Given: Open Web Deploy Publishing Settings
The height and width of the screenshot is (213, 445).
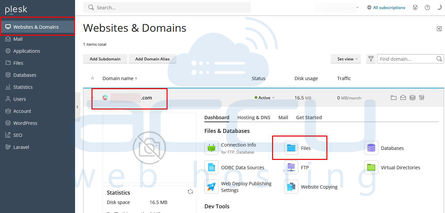Looking at the screenshot, I should click(211, 187).
